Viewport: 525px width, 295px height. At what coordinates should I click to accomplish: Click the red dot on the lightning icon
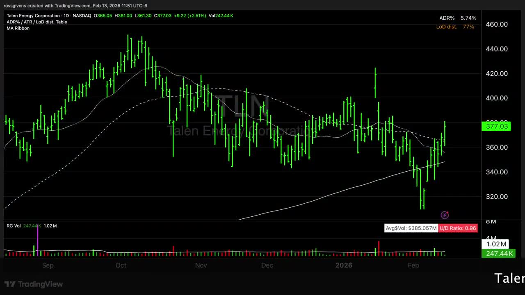pyautogui.click(x=447, y=212)
